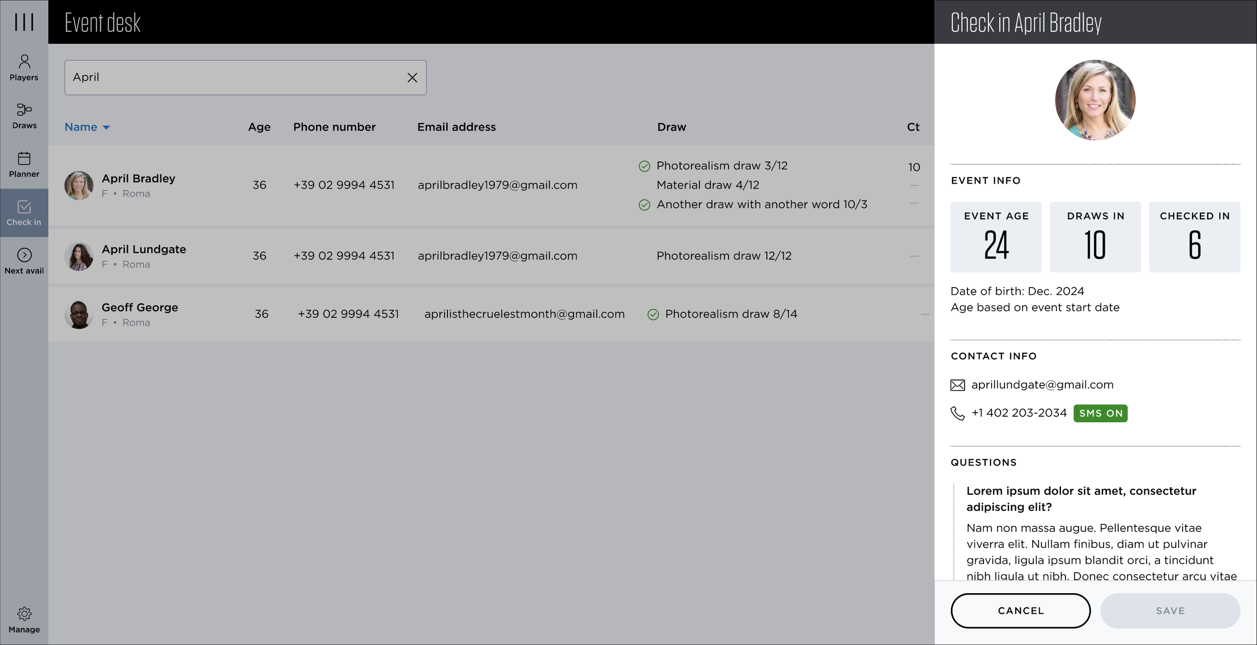
Task: Toggle Photorealism draw 3/12 check mark
Action: point(644,166)
